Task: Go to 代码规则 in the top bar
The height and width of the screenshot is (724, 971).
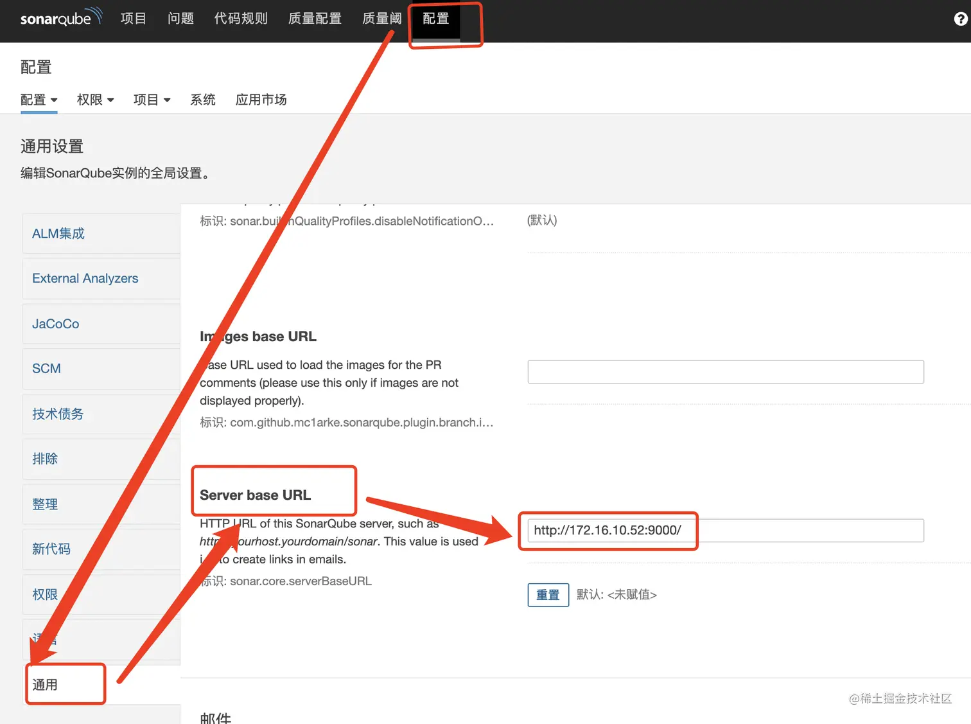Action: pyautogui.click(x=241, y=19)
